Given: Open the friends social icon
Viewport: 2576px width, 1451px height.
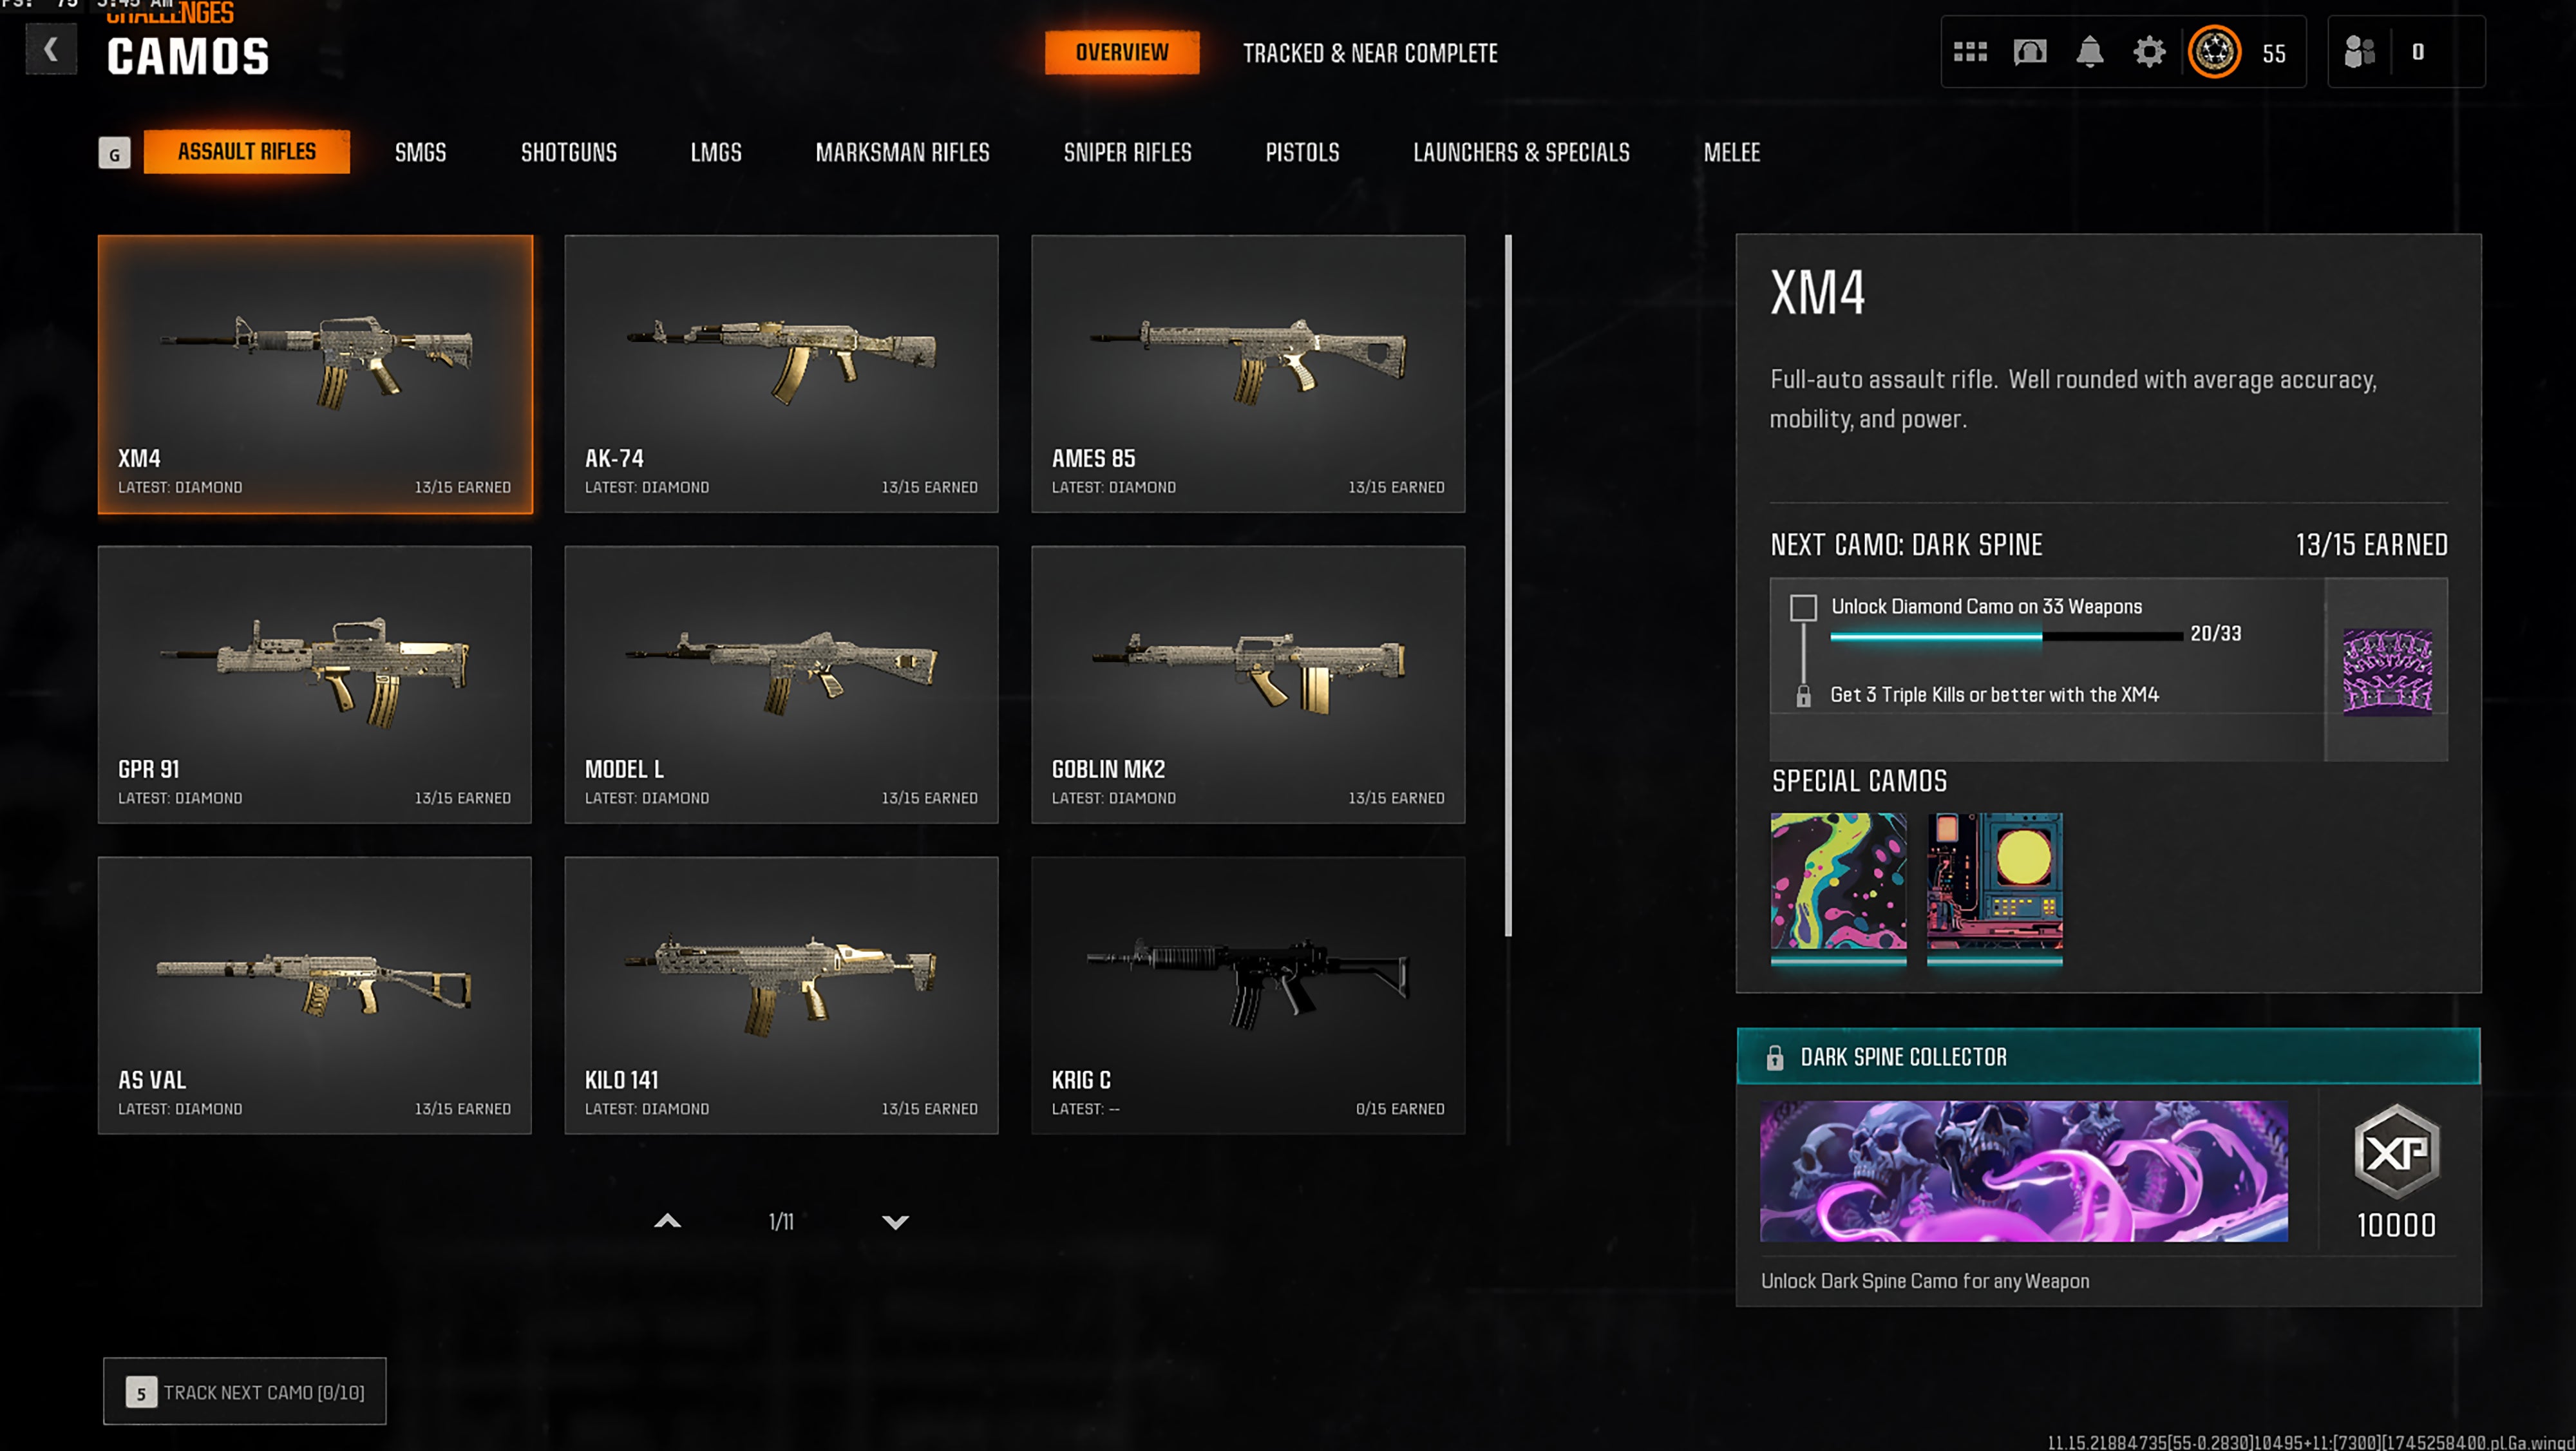Looking at the screenshot, I should pyautogui.click(x=2359, y=52).
